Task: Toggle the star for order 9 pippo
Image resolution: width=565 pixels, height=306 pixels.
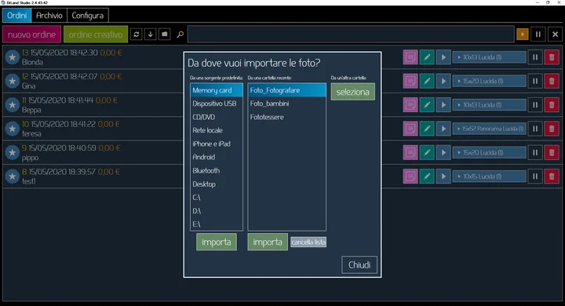Action: coord(13,152)
